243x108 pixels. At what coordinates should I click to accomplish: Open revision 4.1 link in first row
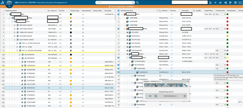pos(172,14)
